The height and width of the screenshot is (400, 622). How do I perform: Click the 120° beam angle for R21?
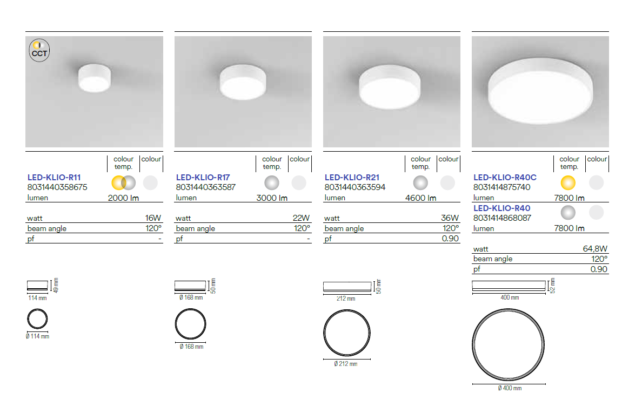[451, 228]
